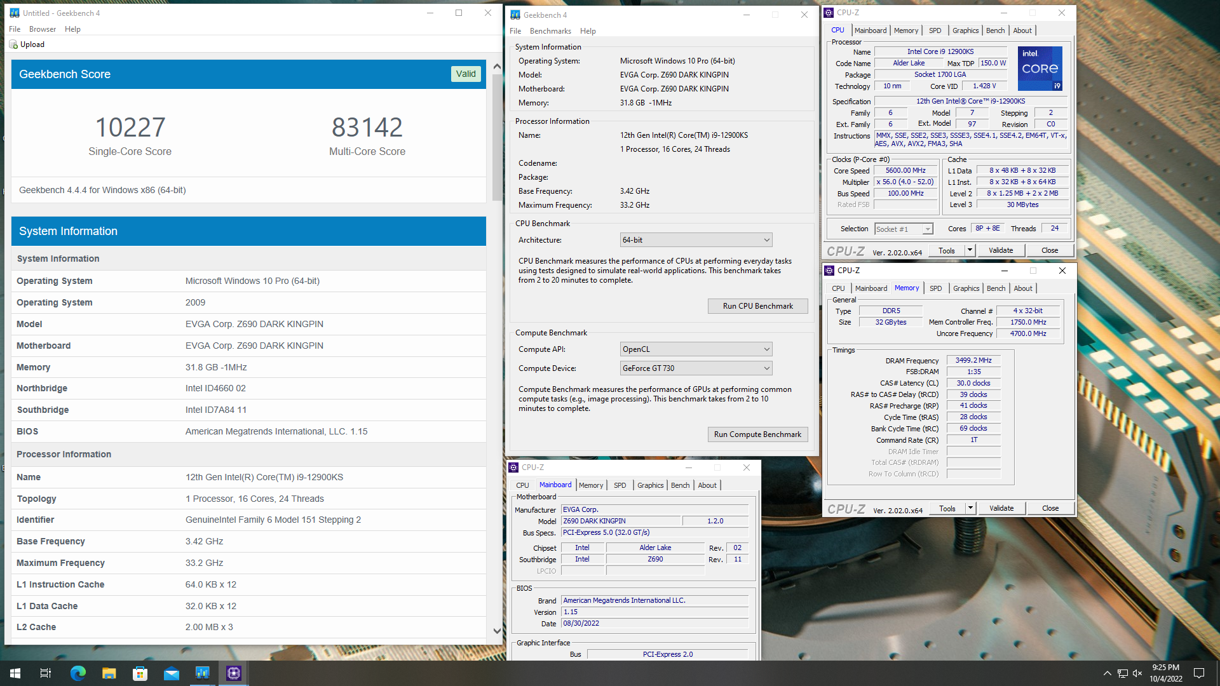The width and height of the screenshot is (1220, 686).
Task: Click the top CPU-Z window title icon
Action: pyautogui.click(x=829, y=12)
